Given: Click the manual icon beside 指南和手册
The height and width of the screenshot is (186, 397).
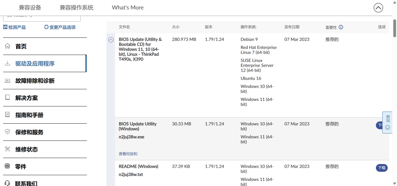Looking at the screenshot, I should tap(8, 115).
